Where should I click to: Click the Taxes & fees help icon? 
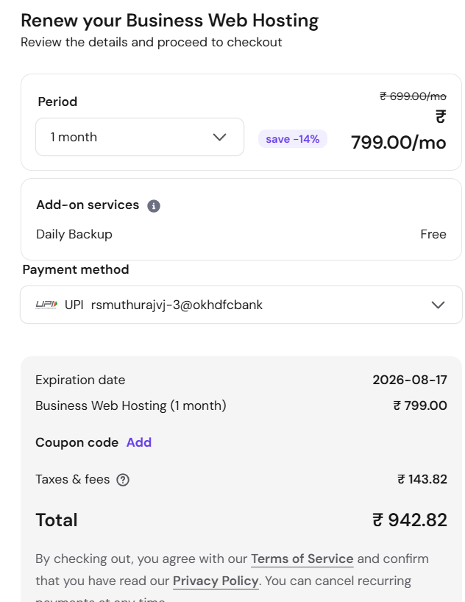click(x=123, y=480)
